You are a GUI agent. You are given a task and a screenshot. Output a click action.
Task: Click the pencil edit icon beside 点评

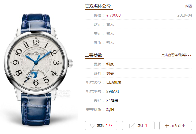click(x=132, y=126)
